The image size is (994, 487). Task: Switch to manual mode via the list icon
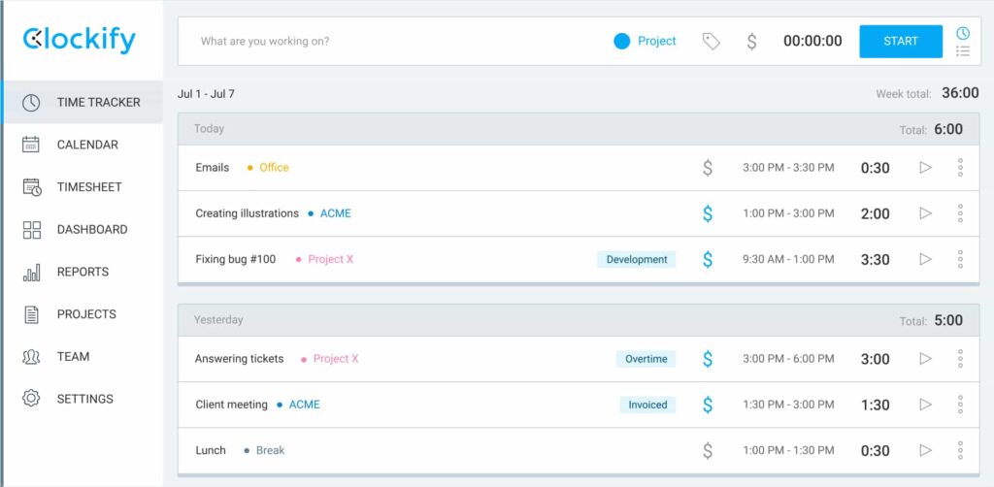(963, 51)
